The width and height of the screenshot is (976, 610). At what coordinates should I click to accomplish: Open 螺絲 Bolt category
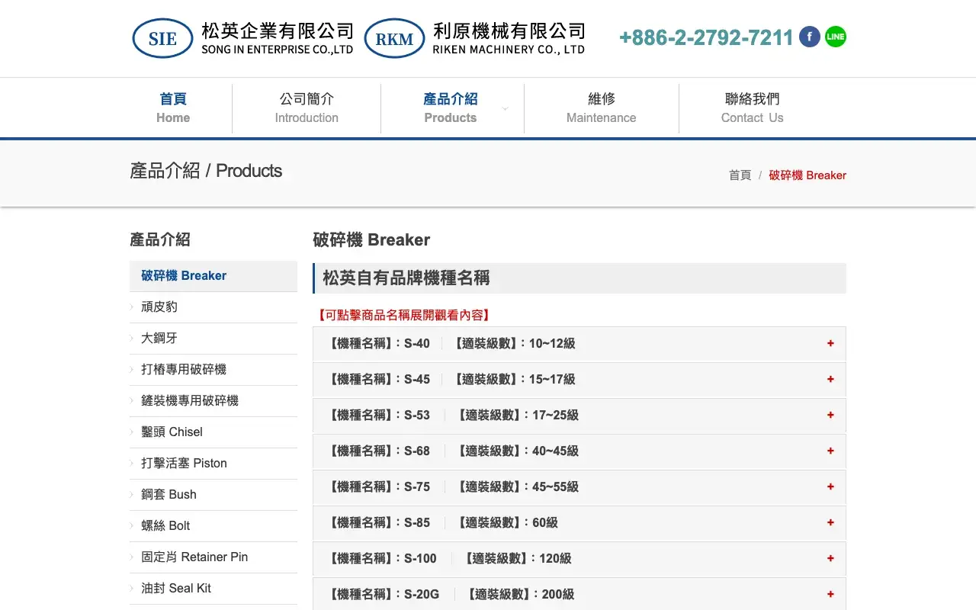click(x=213, y=526)
